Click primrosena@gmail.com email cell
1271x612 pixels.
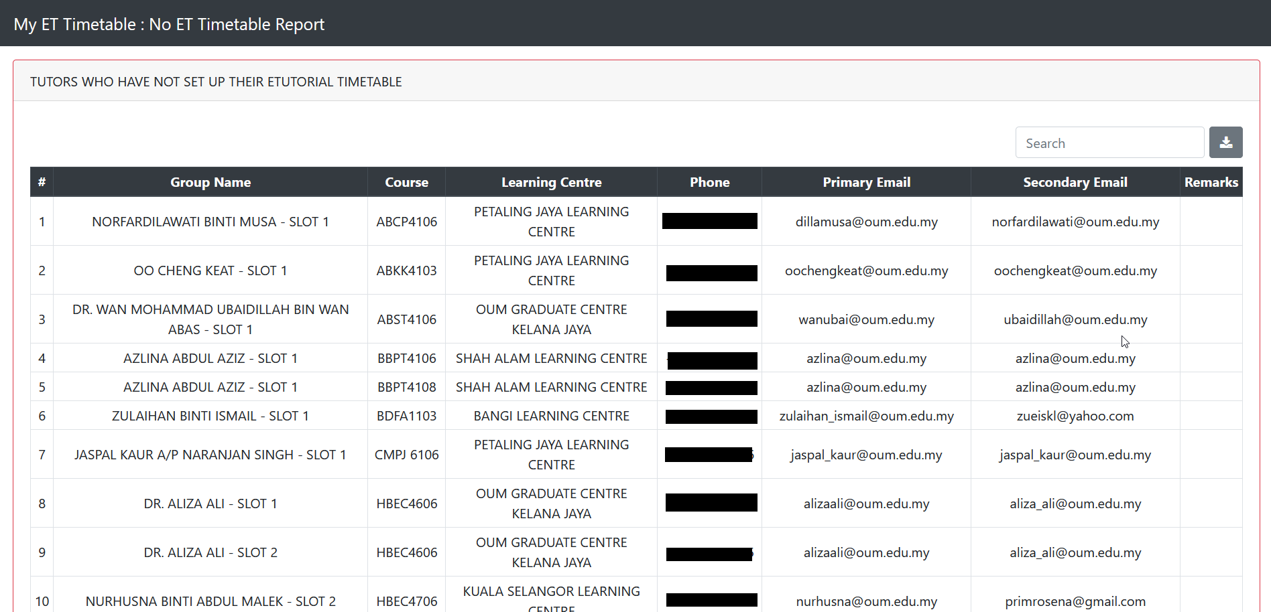[x=1075, y=601]
